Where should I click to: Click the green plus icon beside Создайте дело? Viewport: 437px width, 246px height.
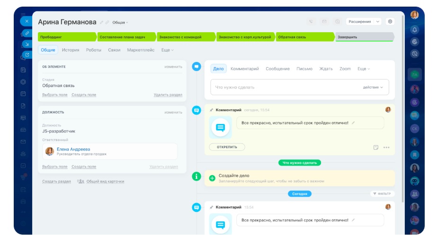tap(212, 178)
